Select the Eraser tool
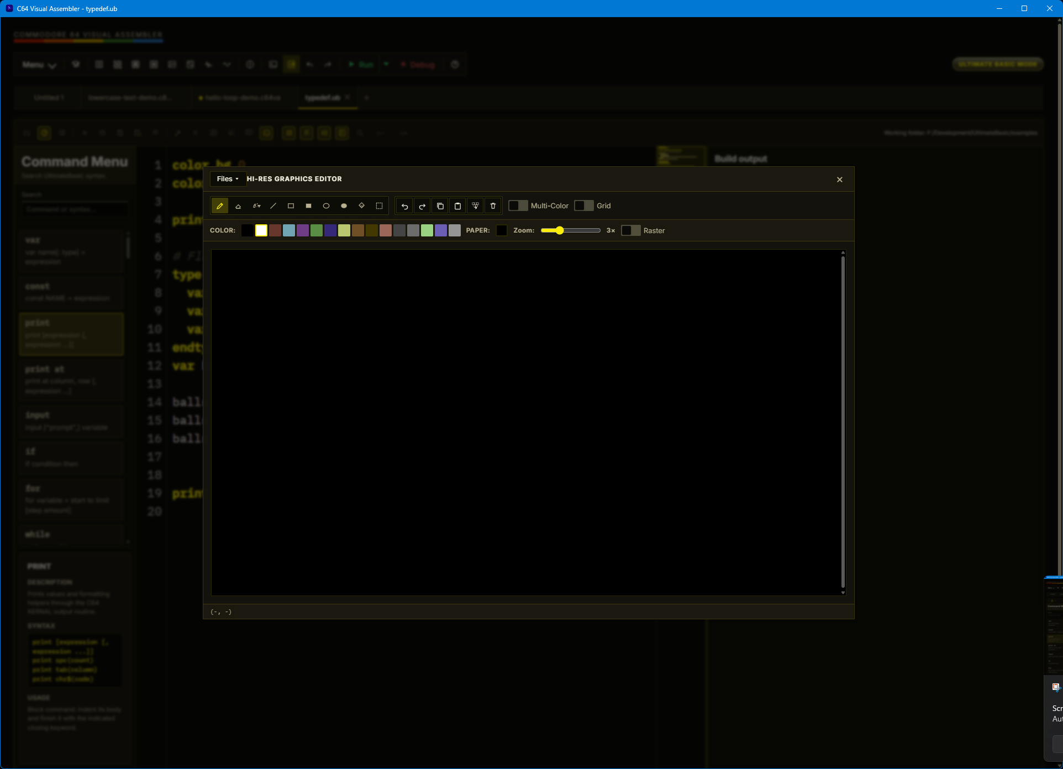 238,206
